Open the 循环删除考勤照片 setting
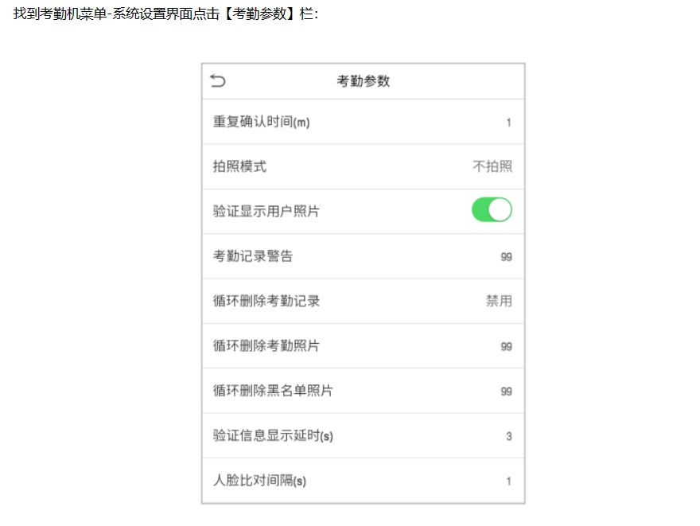The width and height of the screenshot is (700, 526). (363, 346)
